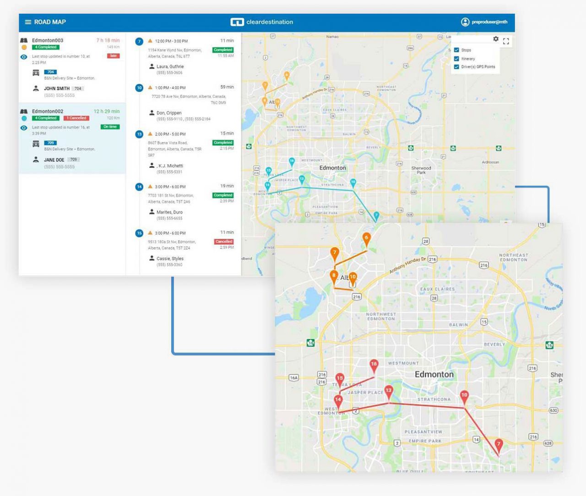Click the truck icon for vehicle 704

pyautogui.click(x=36, y=72)
